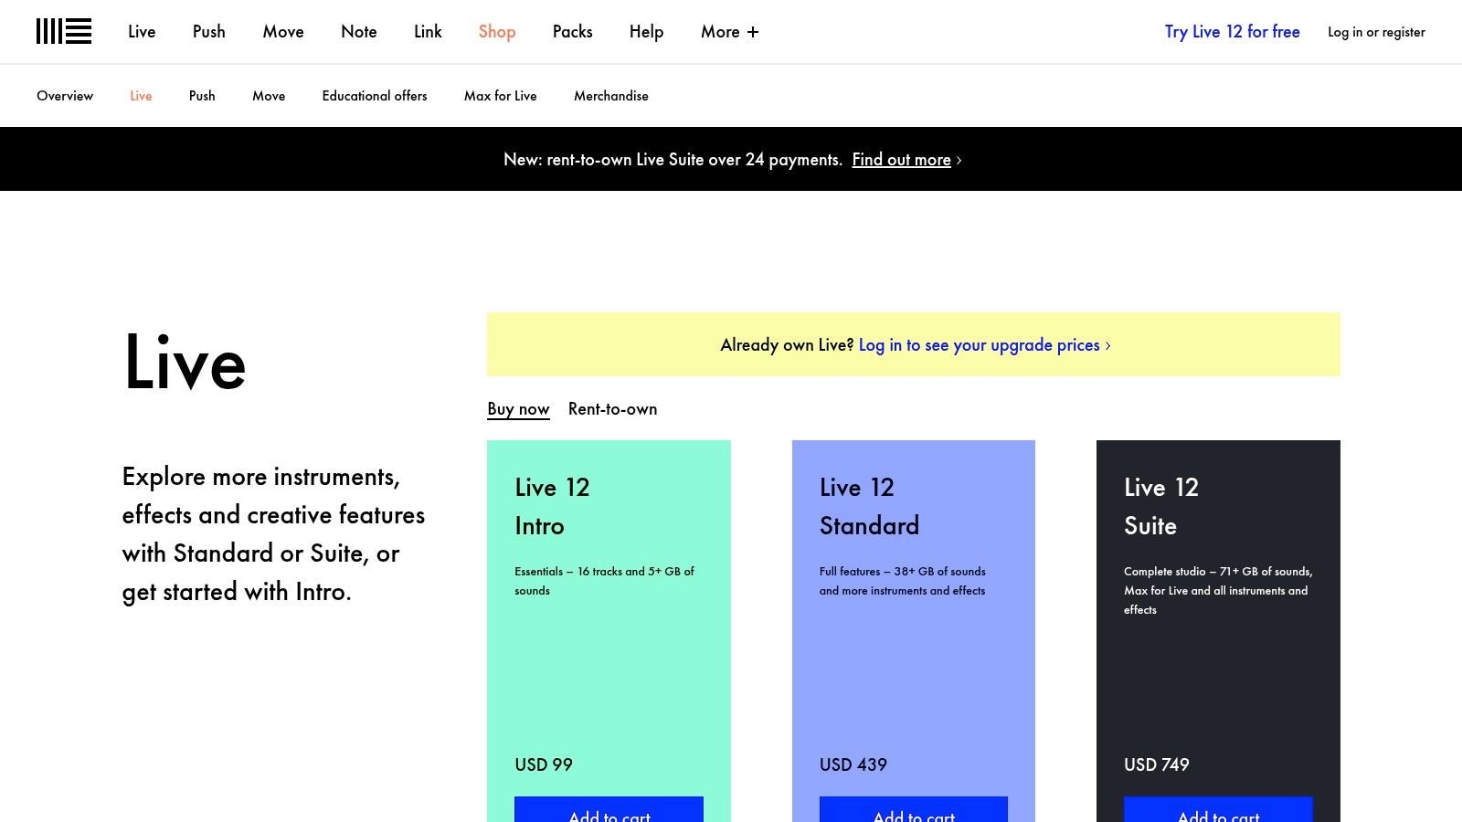Open the Max for Live shop section

pyautogui.click(x=501, y=95)
